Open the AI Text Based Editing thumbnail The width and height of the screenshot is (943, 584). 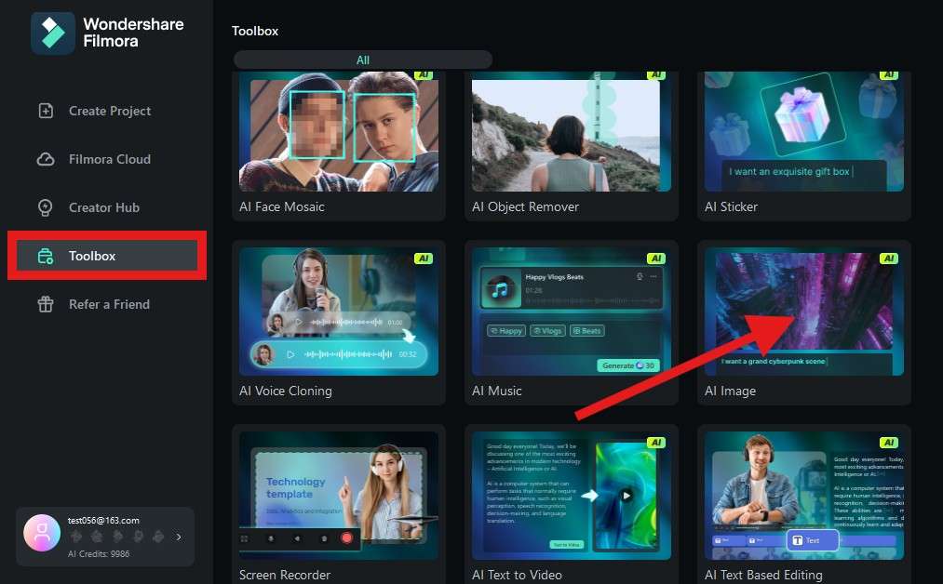tap(804, 496)
